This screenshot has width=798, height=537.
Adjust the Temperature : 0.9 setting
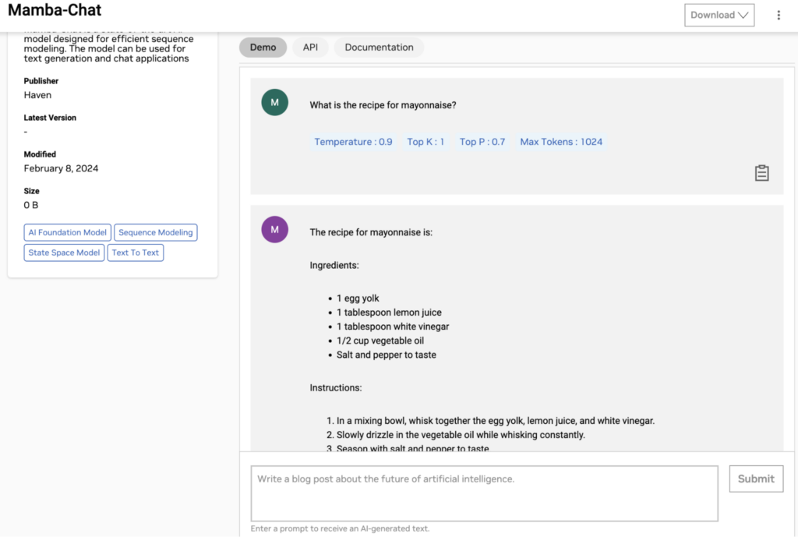click(353, 141)
